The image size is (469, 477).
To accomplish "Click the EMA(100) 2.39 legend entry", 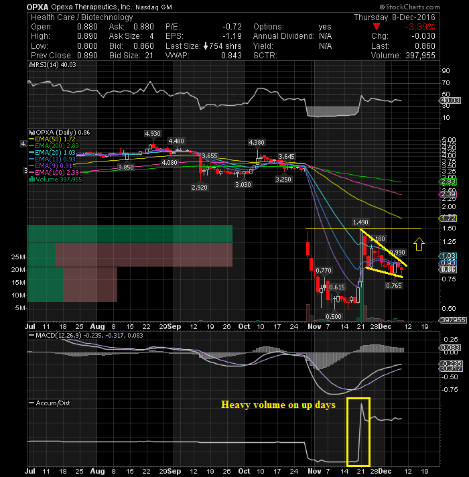I will click(54, 173).
